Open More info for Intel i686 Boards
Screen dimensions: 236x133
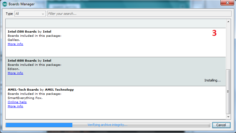pyautogui.click(x=15, y=73)
